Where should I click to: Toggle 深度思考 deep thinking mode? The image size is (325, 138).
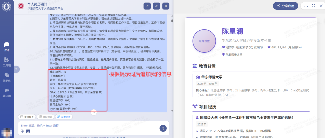(x=64, y=117)
